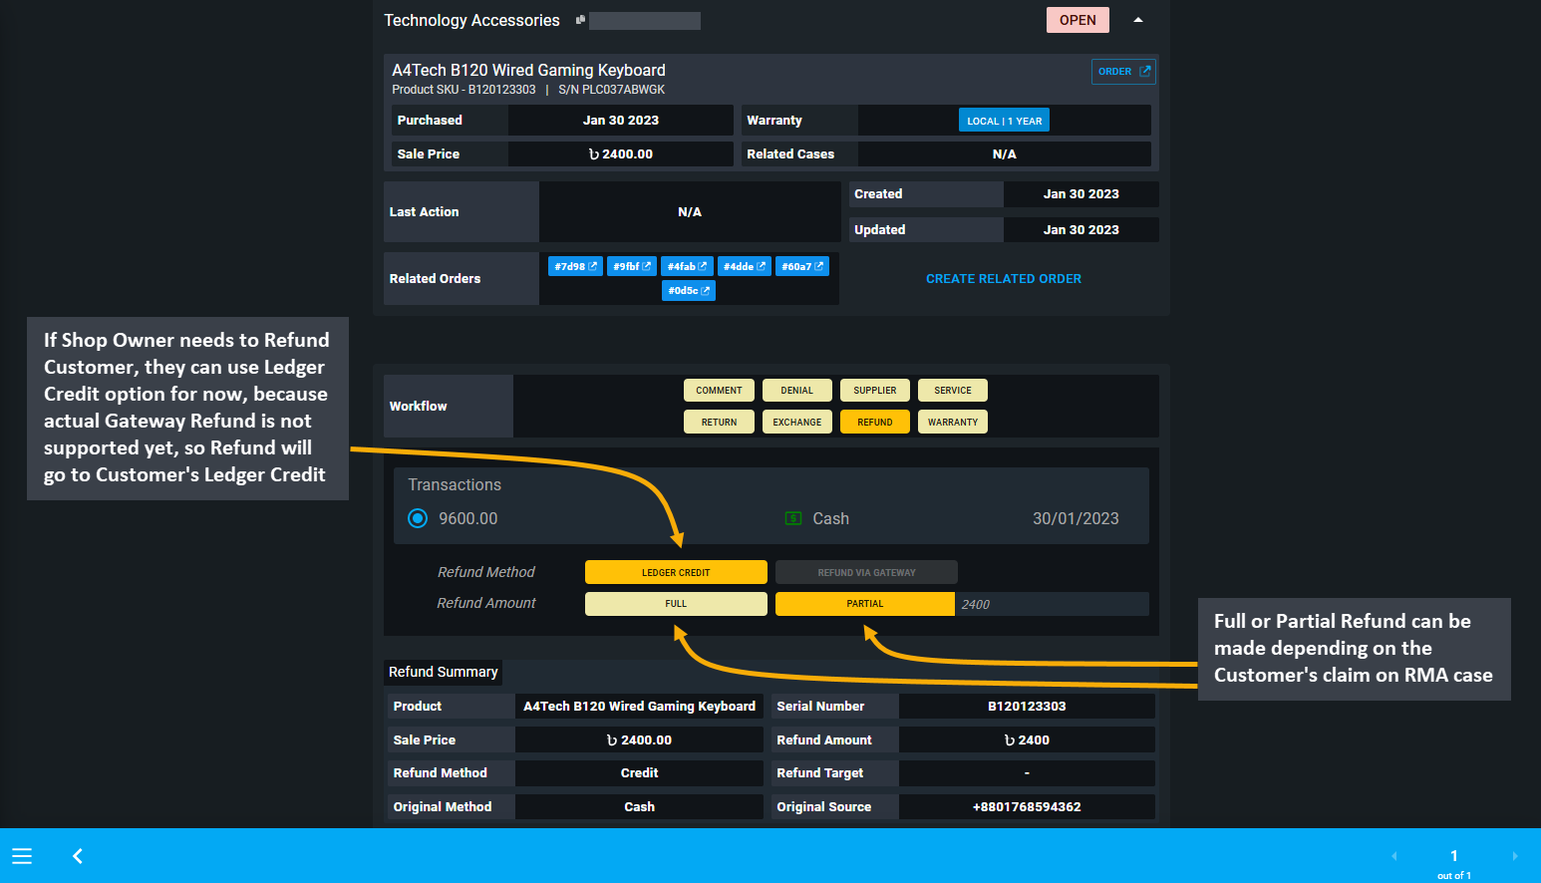The width and height of the screenshot is (1541, 883).
Task: Click the Serial Number value B120123303
Action: [x=1027, y=707]
